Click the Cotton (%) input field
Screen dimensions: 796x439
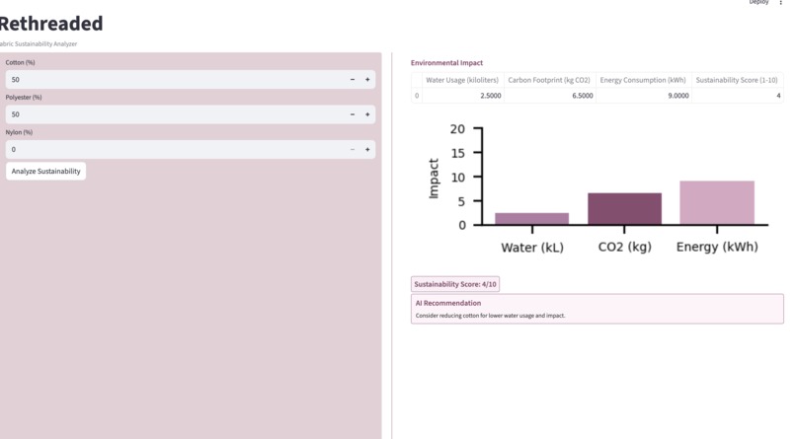tap(175, 80)
